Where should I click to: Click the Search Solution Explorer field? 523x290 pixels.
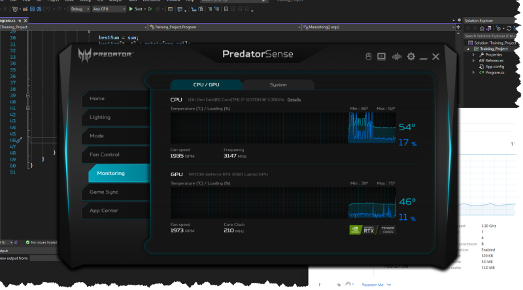490,36
